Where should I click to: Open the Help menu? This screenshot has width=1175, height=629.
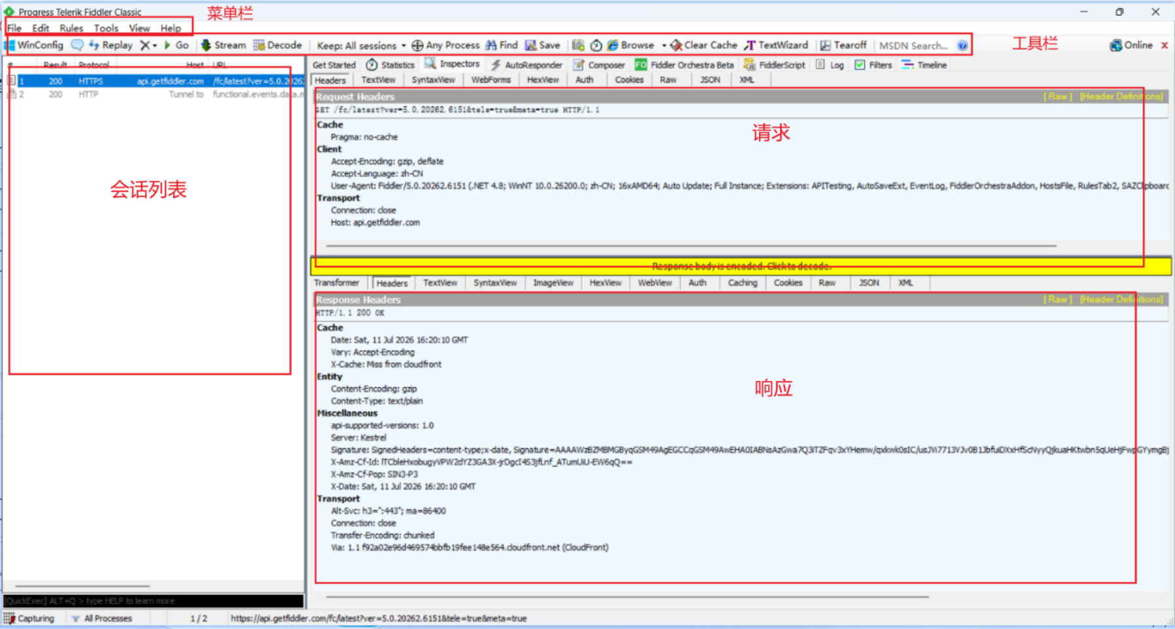coord(170,28)
